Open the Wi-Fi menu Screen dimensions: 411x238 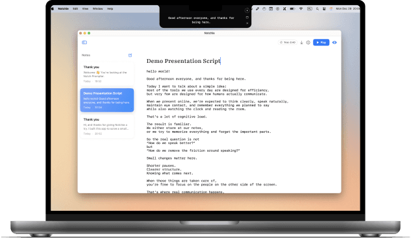[301, 8]
